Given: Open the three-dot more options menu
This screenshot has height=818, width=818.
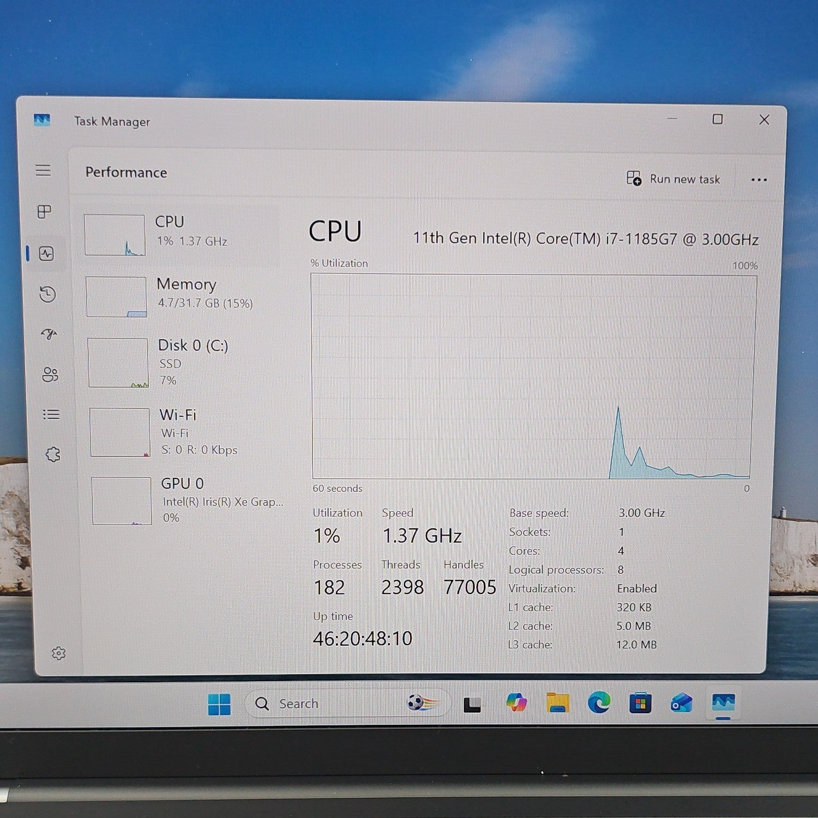Looking at the screenshot, I should pos(759,180).
